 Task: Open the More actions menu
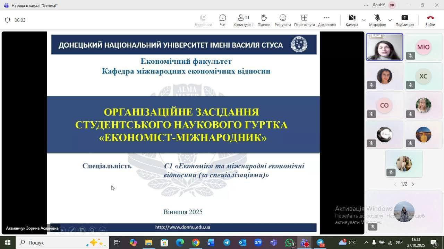326,20
